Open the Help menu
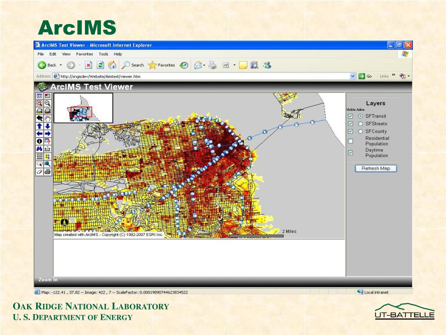 [118, 54]
